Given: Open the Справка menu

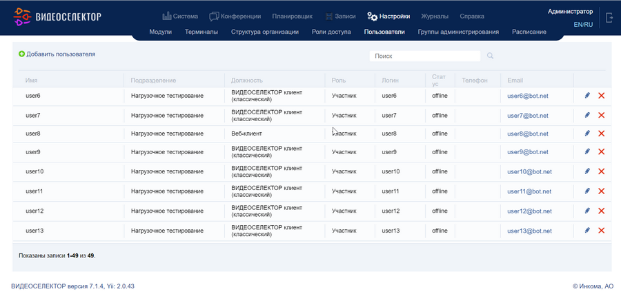Looking at the screenshot, I should tap(472, 17).
